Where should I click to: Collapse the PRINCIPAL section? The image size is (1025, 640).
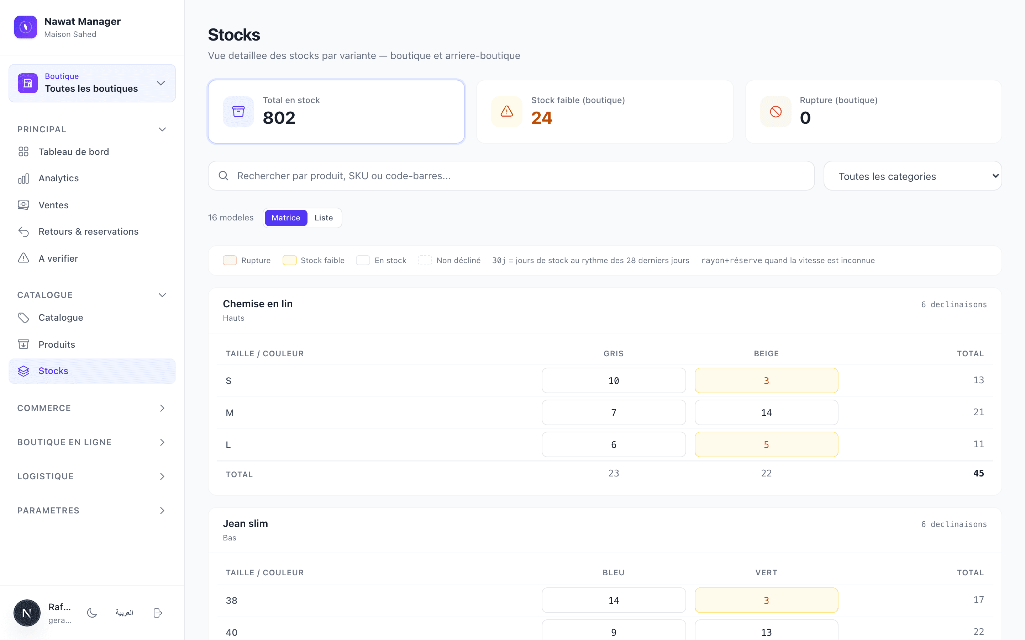pos(92,129)
